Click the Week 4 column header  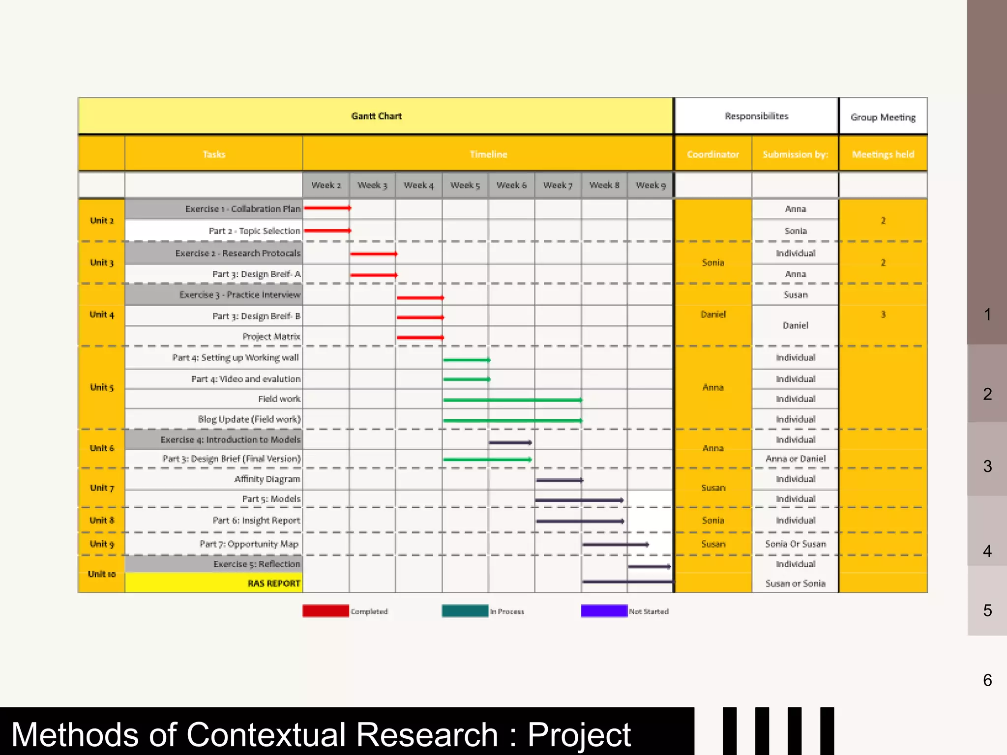(418, 185)
